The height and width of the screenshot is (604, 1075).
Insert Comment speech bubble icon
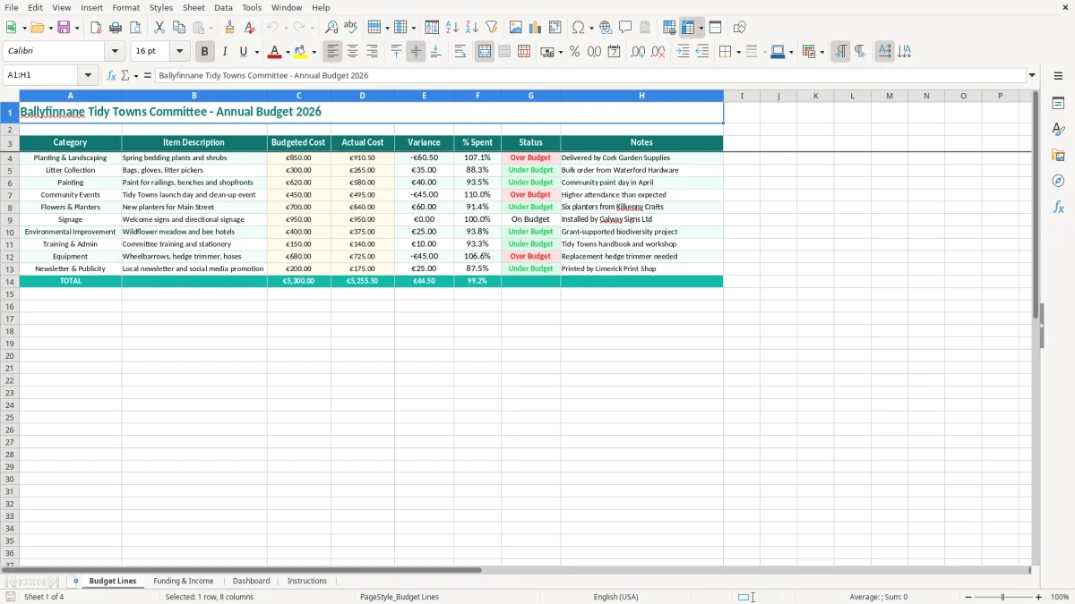625,28
